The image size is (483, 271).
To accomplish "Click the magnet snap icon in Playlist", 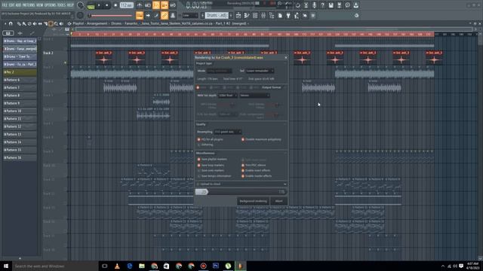I will click(x=11, y=23).
